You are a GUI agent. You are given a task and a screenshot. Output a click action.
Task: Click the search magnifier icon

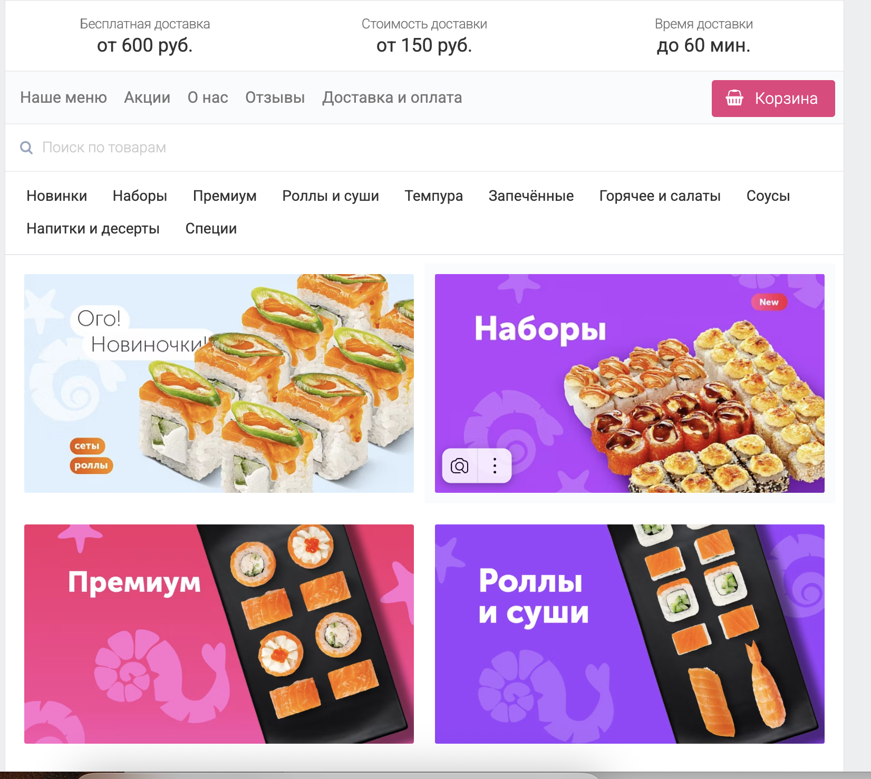coord(26,148)
